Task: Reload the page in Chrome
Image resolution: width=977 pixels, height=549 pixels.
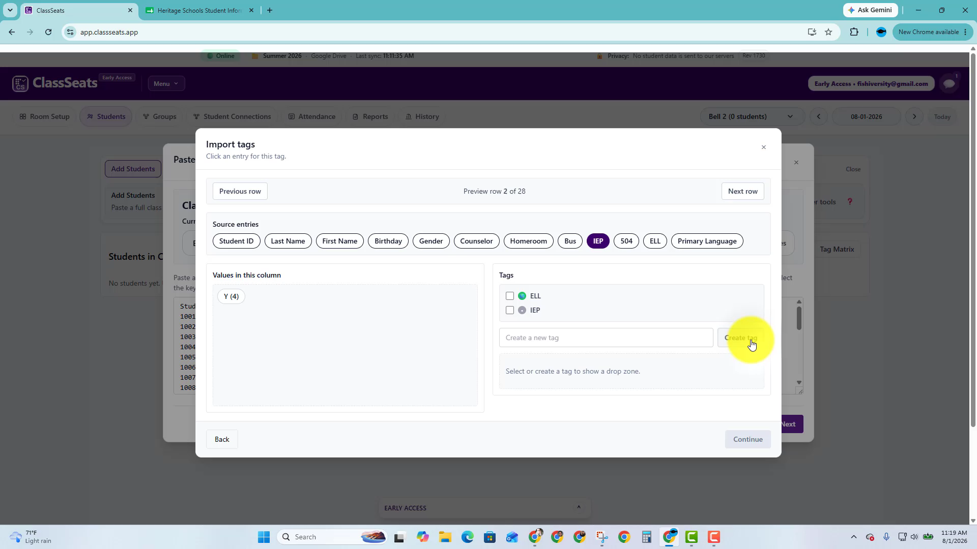Action: pos(48,32)
